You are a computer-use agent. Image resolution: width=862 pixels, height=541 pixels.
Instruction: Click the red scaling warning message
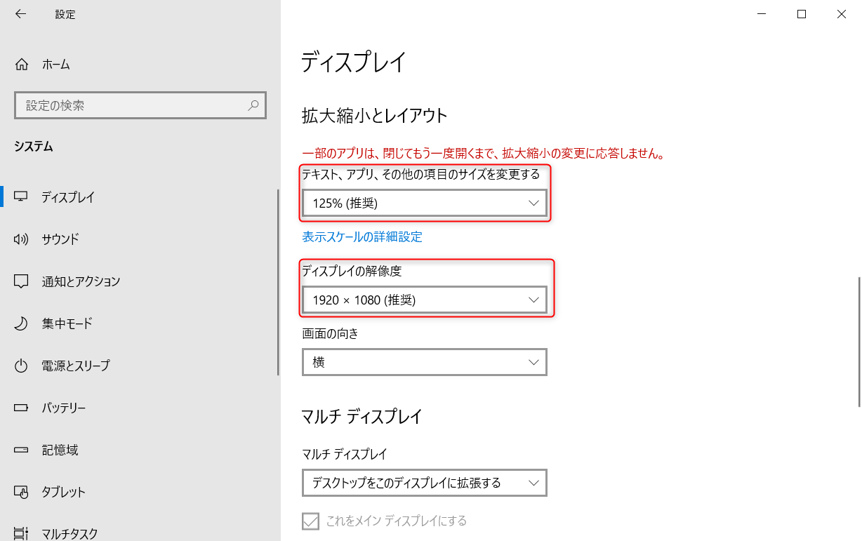tap(484, 154)
